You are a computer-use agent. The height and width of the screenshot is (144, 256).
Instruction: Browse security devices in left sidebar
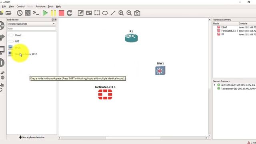[2, 63]
